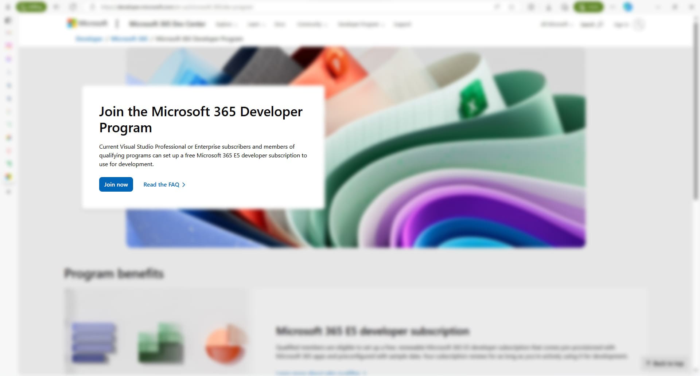
Task: Click the Program benefits heading
Action: [x=114, y=274]
